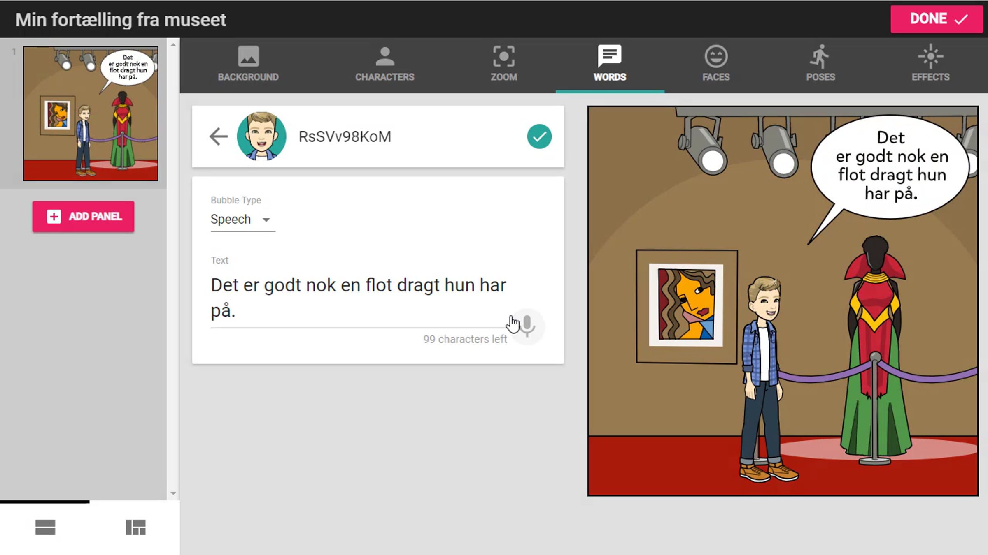
Task: Switch to the Zoom tab
Action: 504,64
